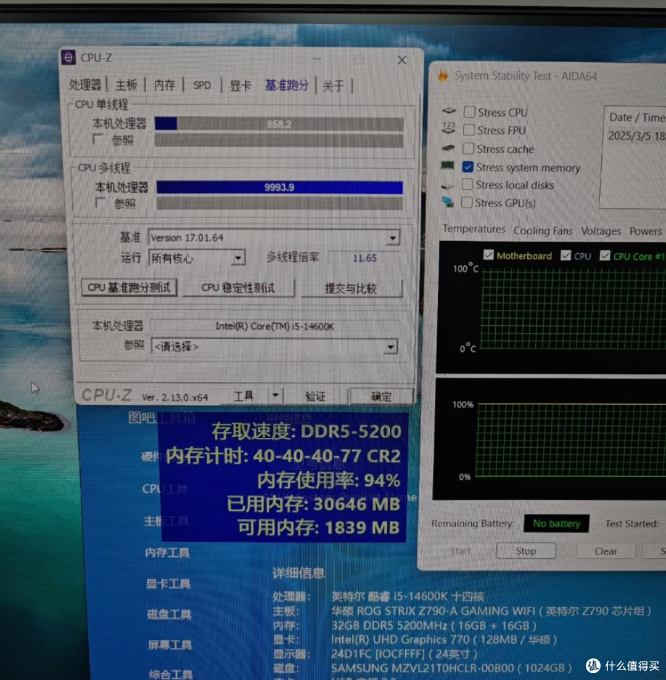Click the 确定 button in CPU-Z
Viewport: 666px width, 680px height.
(x=380, y=396)
